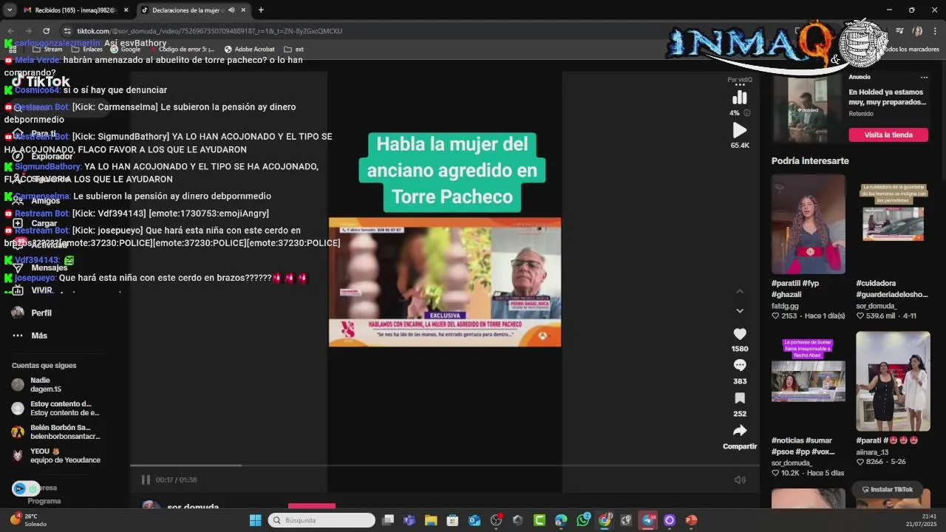The width and height of the screenshot is (946, 532).
Task: Click the vidIQ views play icon showing 65.4K
Action: 739,130
